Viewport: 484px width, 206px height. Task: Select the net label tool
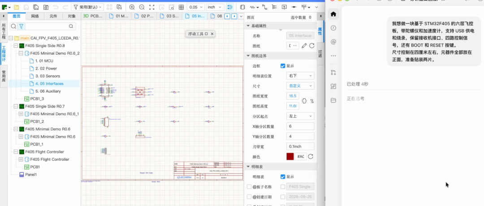click(x=284, y=7)
